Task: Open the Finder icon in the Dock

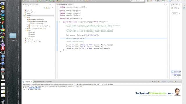Action: (x=3, y=3)
